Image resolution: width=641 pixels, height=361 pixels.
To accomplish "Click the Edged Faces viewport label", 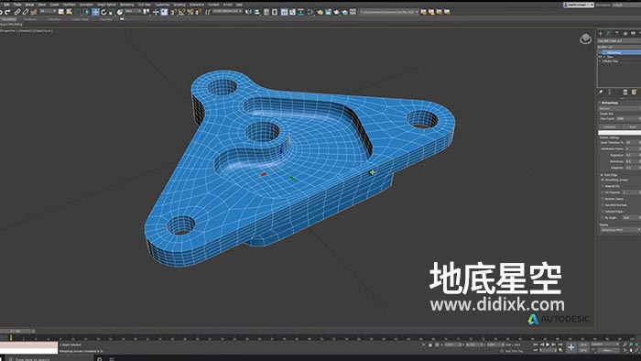I will [43, 30].
